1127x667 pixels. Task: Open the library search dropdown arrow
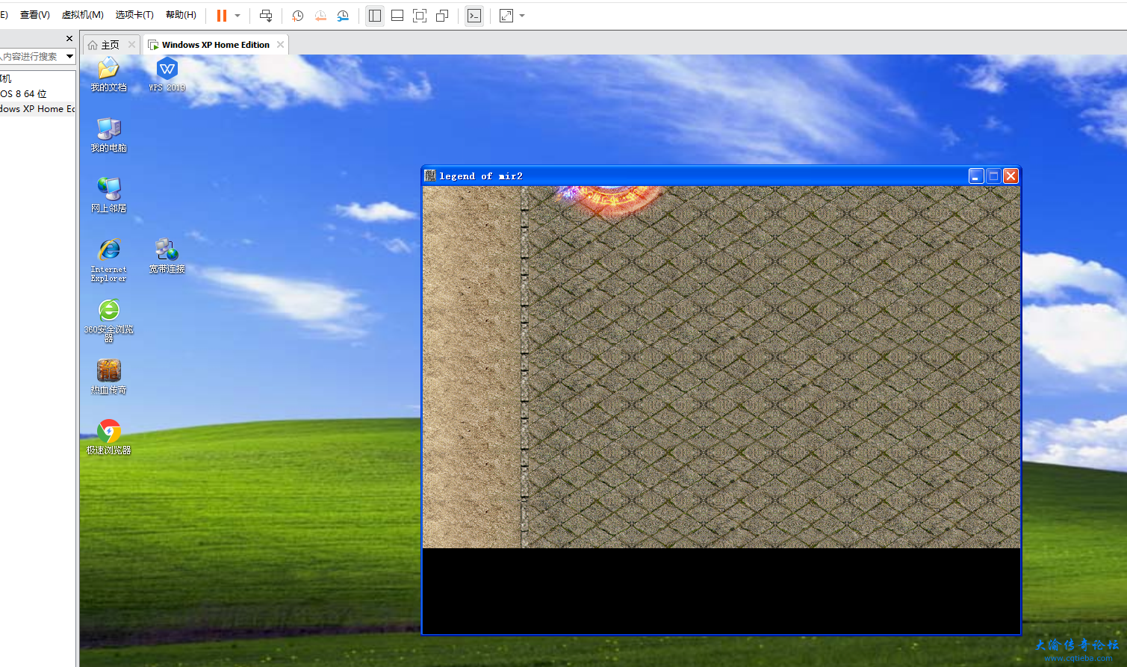click(69, 56)
